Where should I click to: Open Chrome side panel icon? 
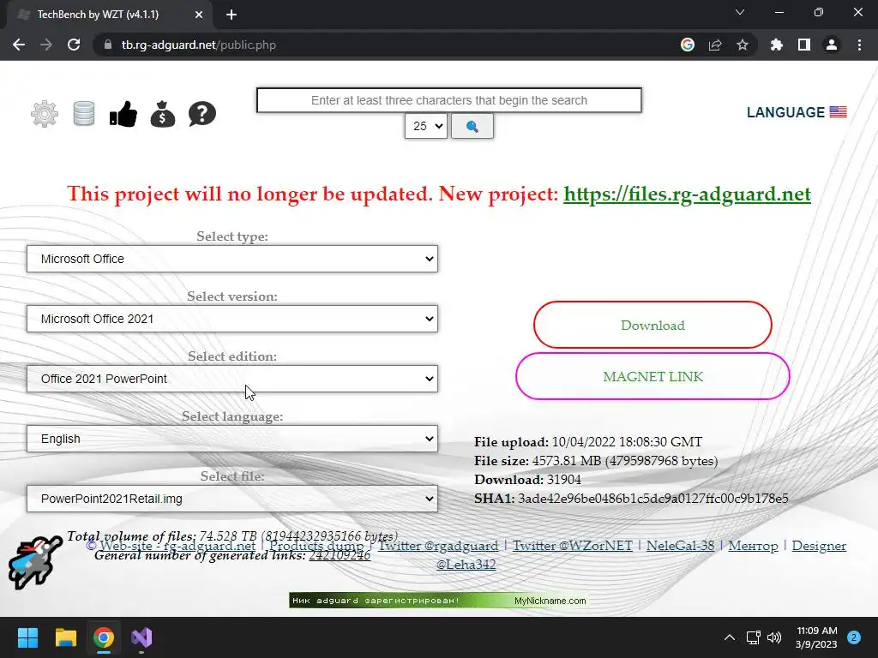coord(804,45)
